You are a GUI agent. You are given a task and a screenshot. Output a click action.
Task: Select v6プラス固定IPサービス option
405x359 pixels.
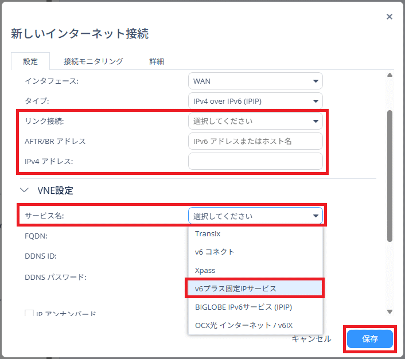click(x=236, y=288)
